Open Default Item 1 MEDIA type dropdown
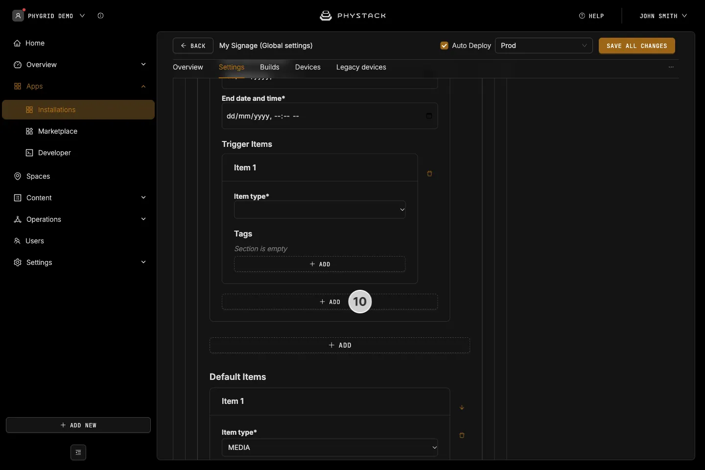The image size is (705, 470). tap(330, 447)
